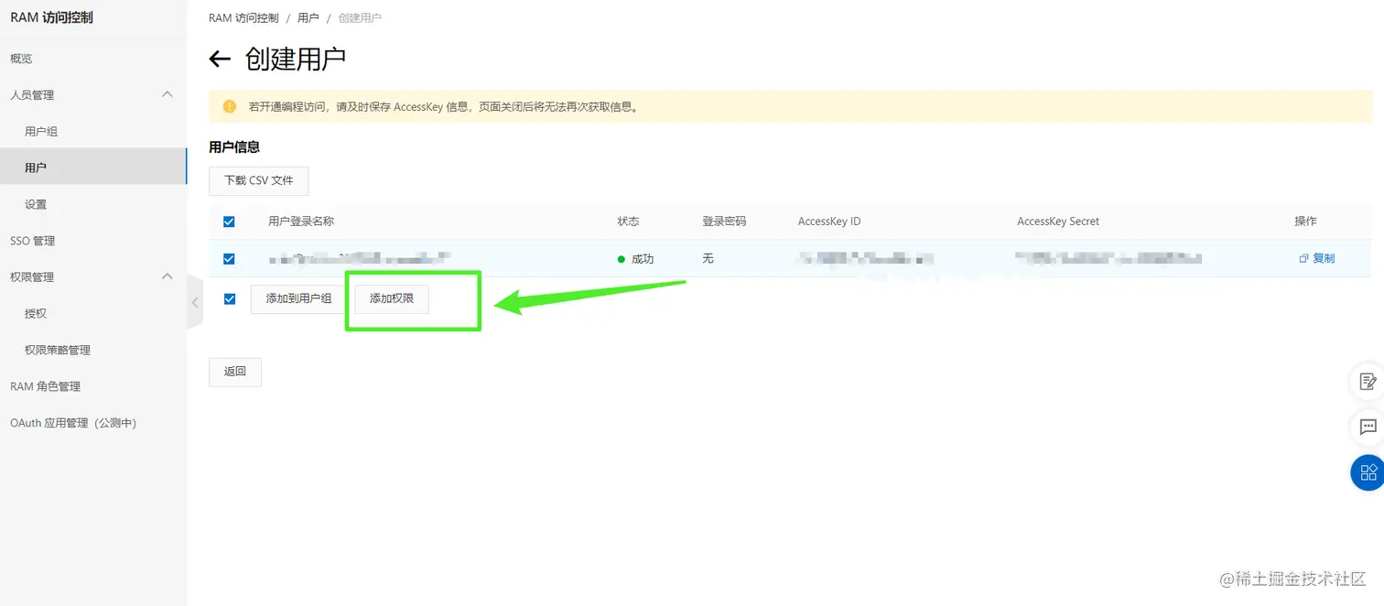Open the chat message floating icon
This screenshot has width=1384, height=606.
coord(1368,427)
